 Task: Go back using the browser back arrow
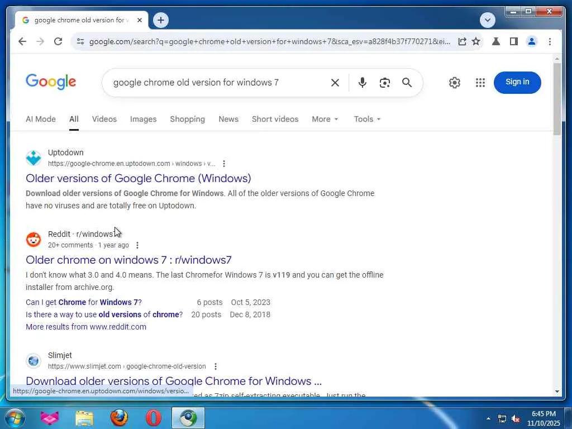coord(22,41)
